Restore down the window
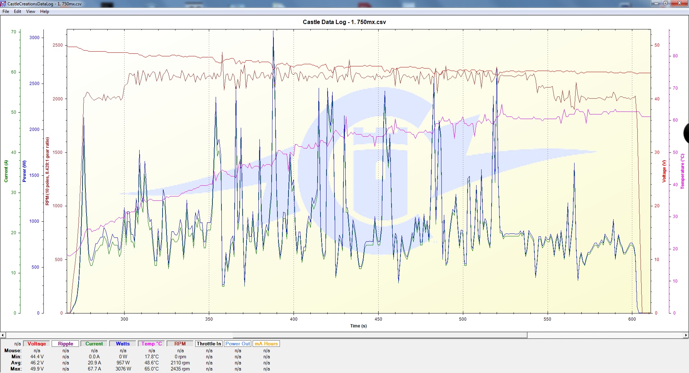 click(665, 3)
